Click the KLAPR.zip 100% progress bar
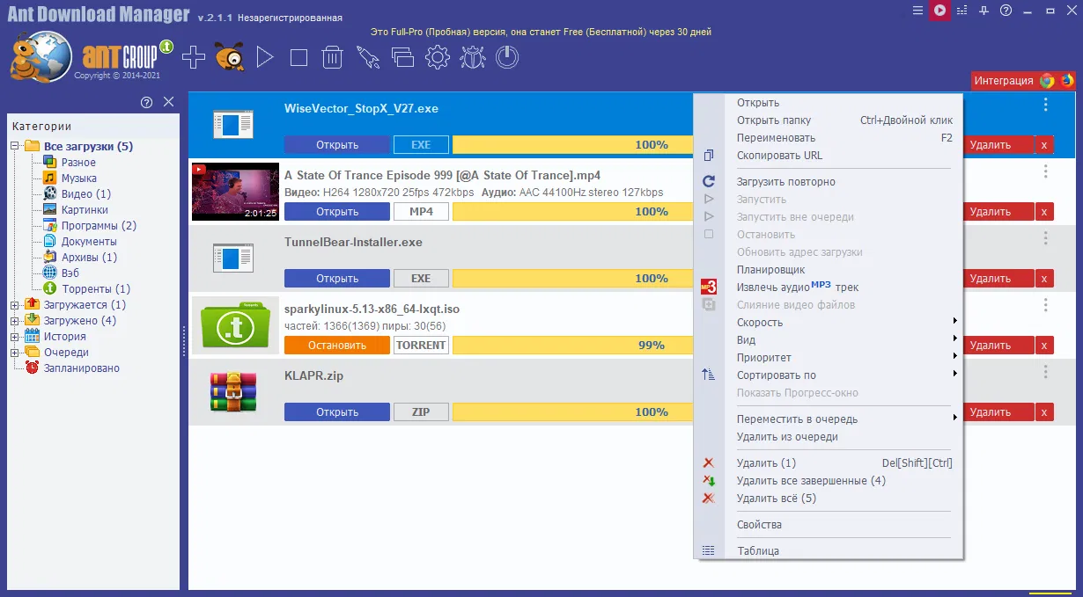This screenshot has height=597, width=1083. [x=574, y=412]
